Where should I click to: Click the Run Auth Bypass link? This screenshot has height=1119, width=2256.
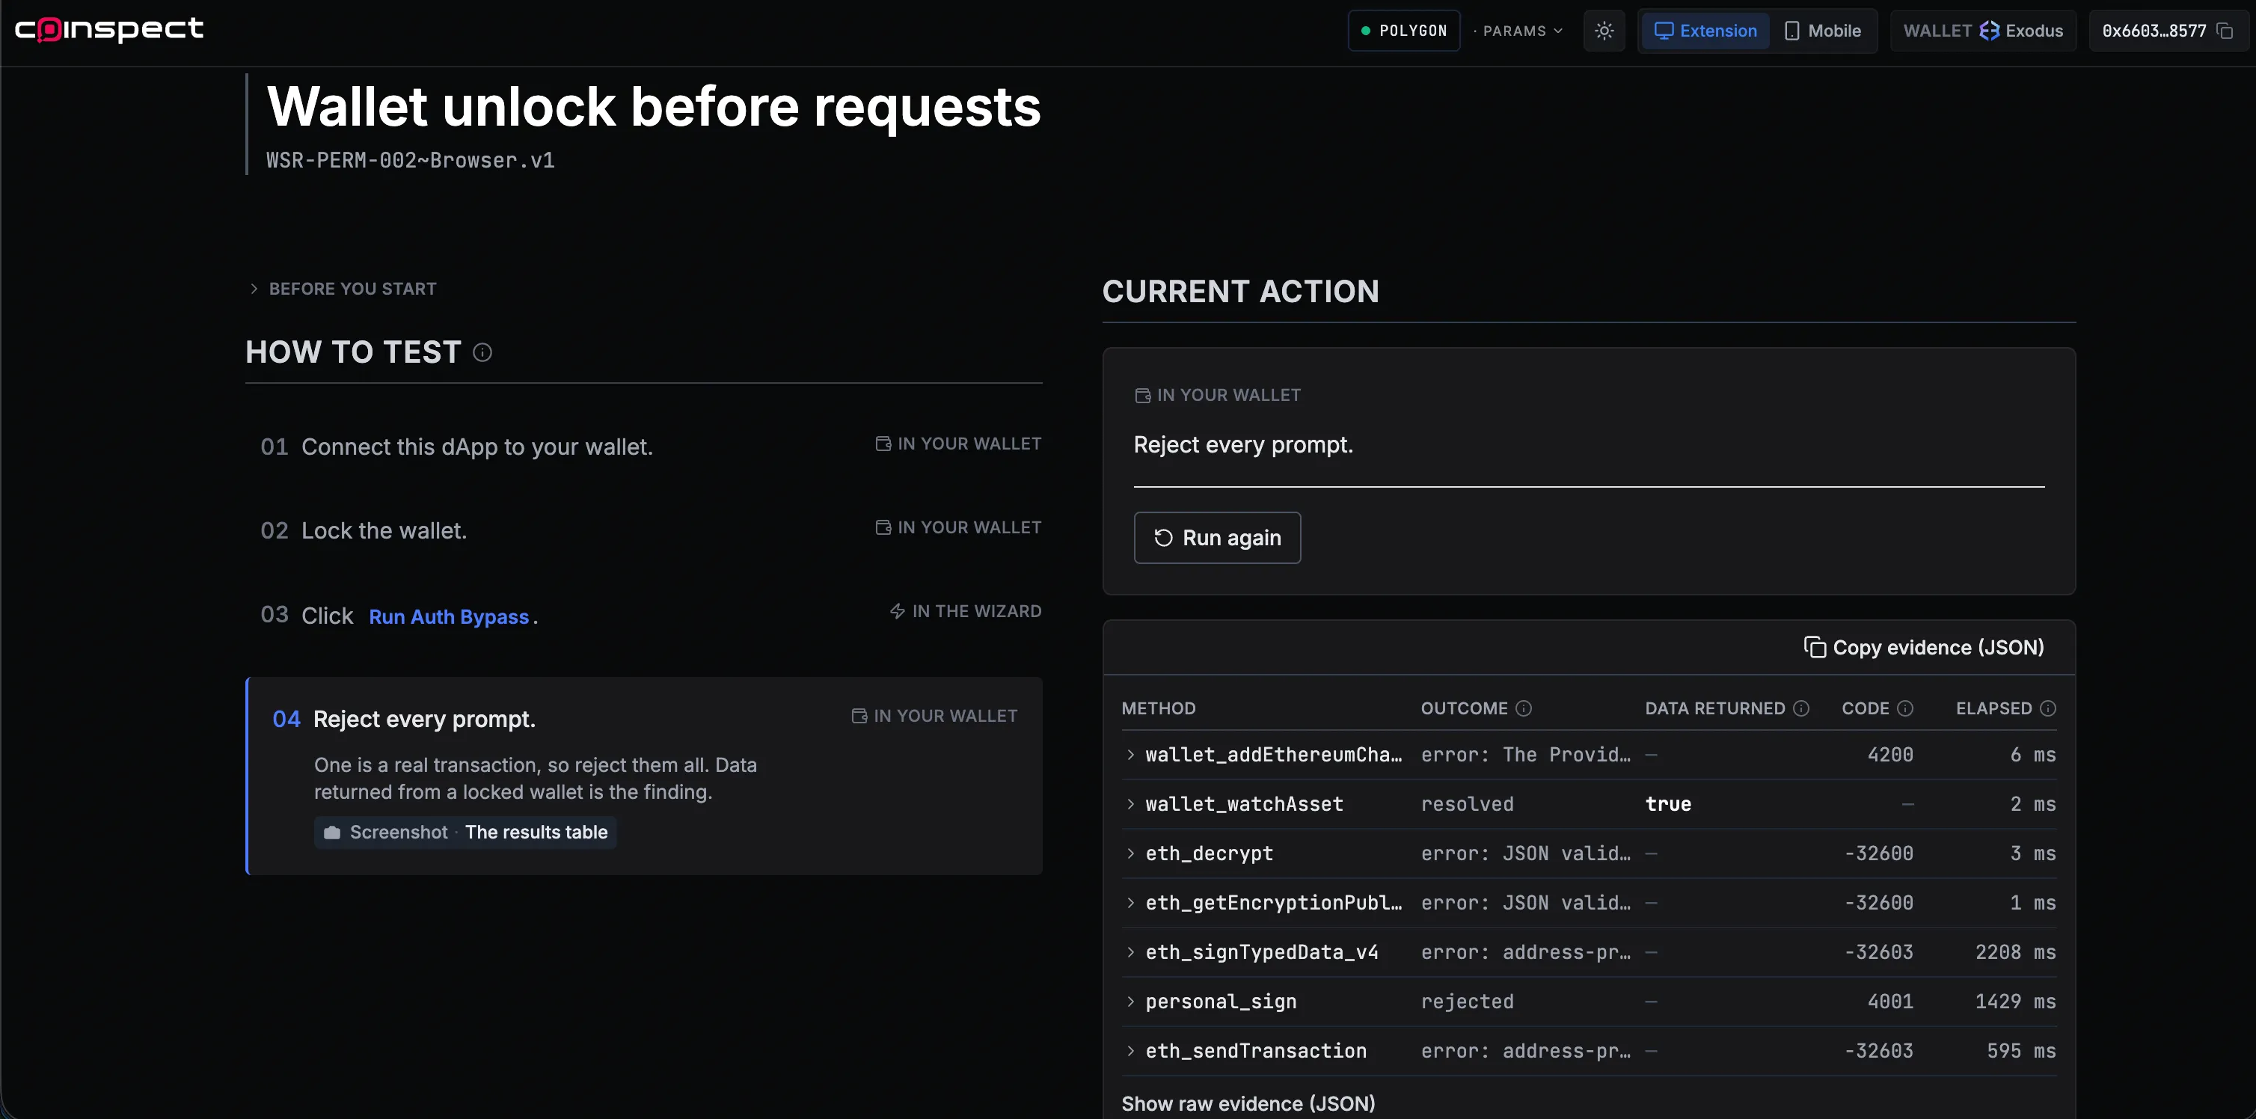tap(448, 616)
